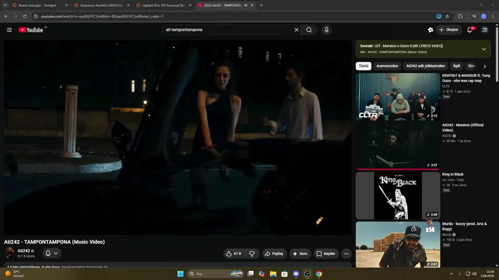Open the taskbar volume control
Screen dimensions: 499x280
point(474,274)
